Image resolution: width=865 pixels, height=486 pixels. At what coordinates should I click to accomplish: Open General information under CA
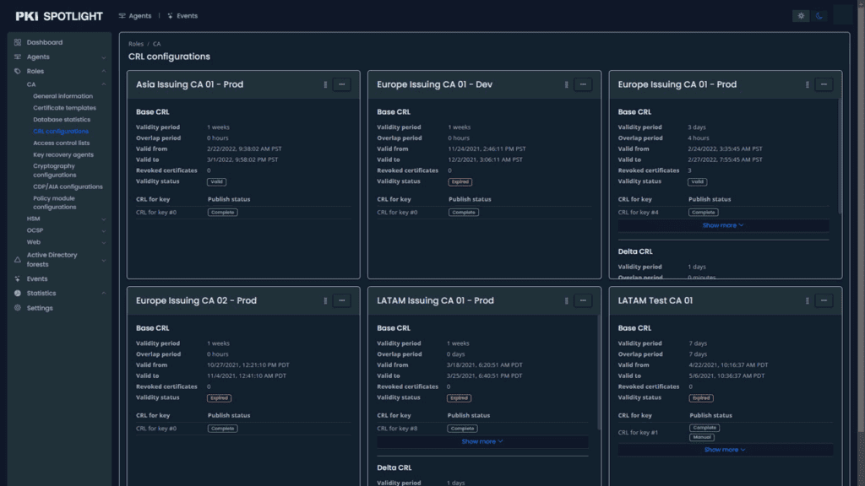click(x=63, y=96)
